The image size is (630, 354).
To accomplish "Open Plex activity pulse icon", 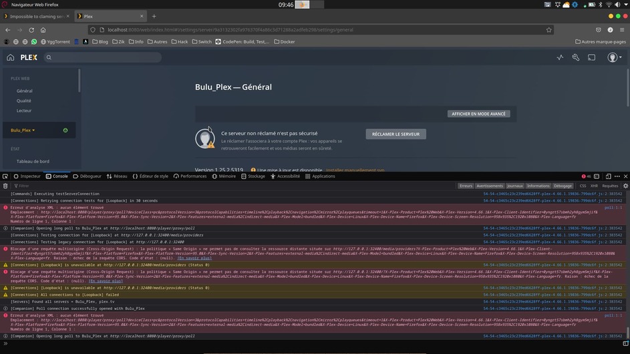I will [560, 57].
